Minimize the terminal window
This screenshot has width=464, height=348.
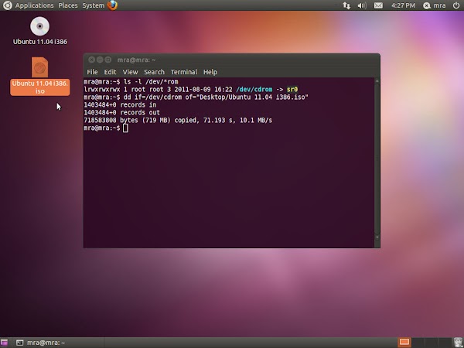(100, 60)
